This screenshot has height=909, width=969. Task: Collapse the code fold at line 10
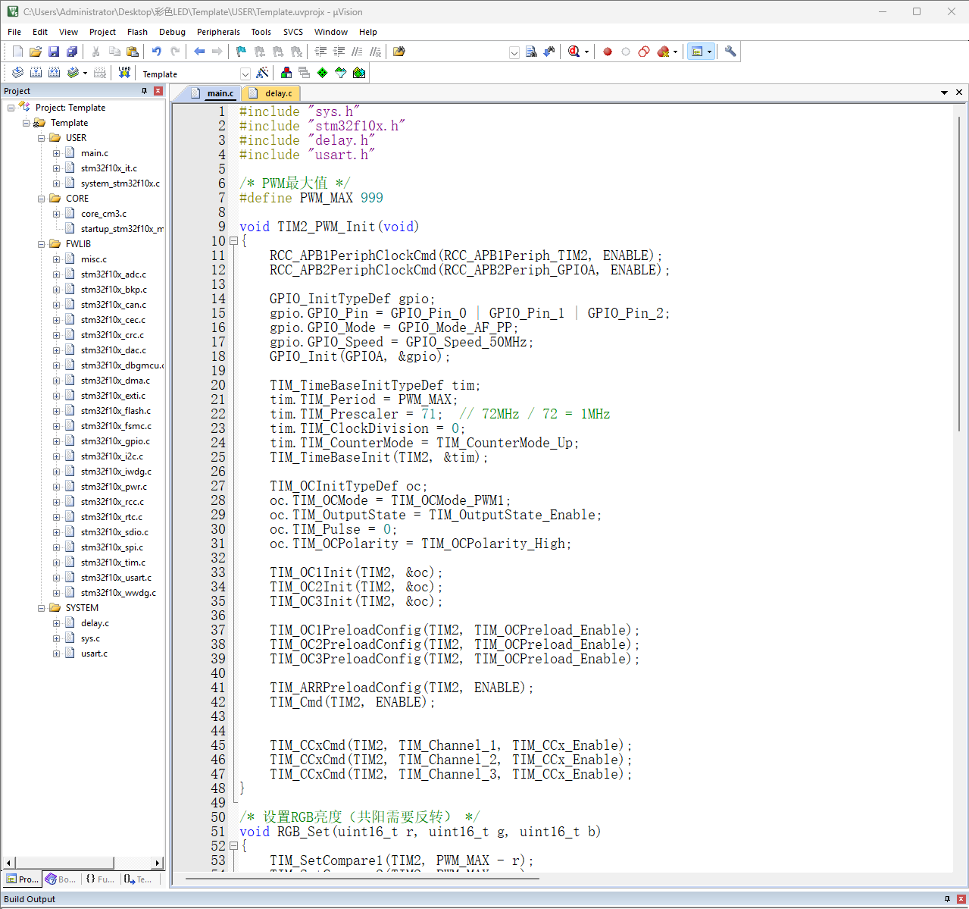pos(233,241)
